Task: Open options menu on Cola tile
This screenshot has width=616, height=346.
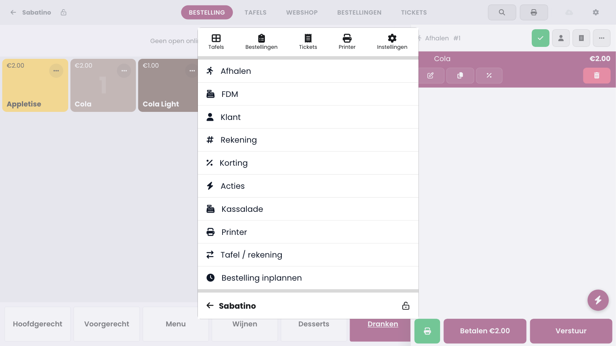Action: (x=124, y=71)
